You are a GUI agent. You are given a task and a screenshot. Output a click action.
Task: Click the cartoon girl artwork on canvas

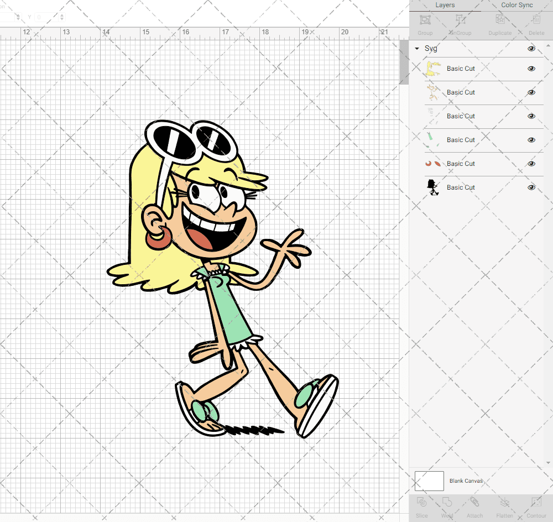click(222, 279)
